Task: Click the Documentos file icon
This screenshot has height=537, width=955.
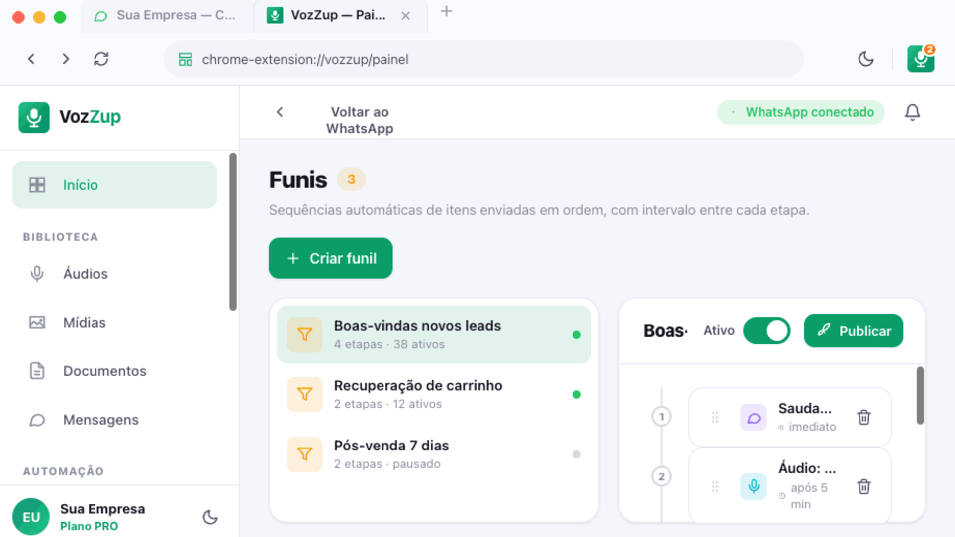Action: [x=37, y=371]
